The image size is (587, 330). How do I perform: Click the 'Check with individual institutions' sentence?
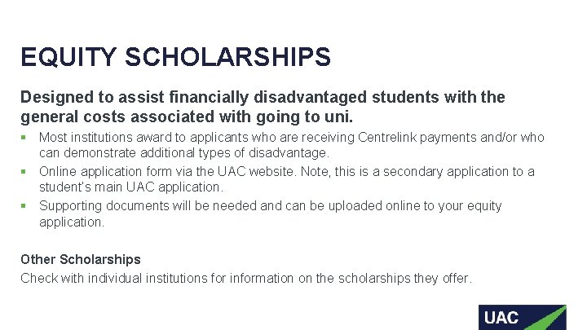coord(245,278)
